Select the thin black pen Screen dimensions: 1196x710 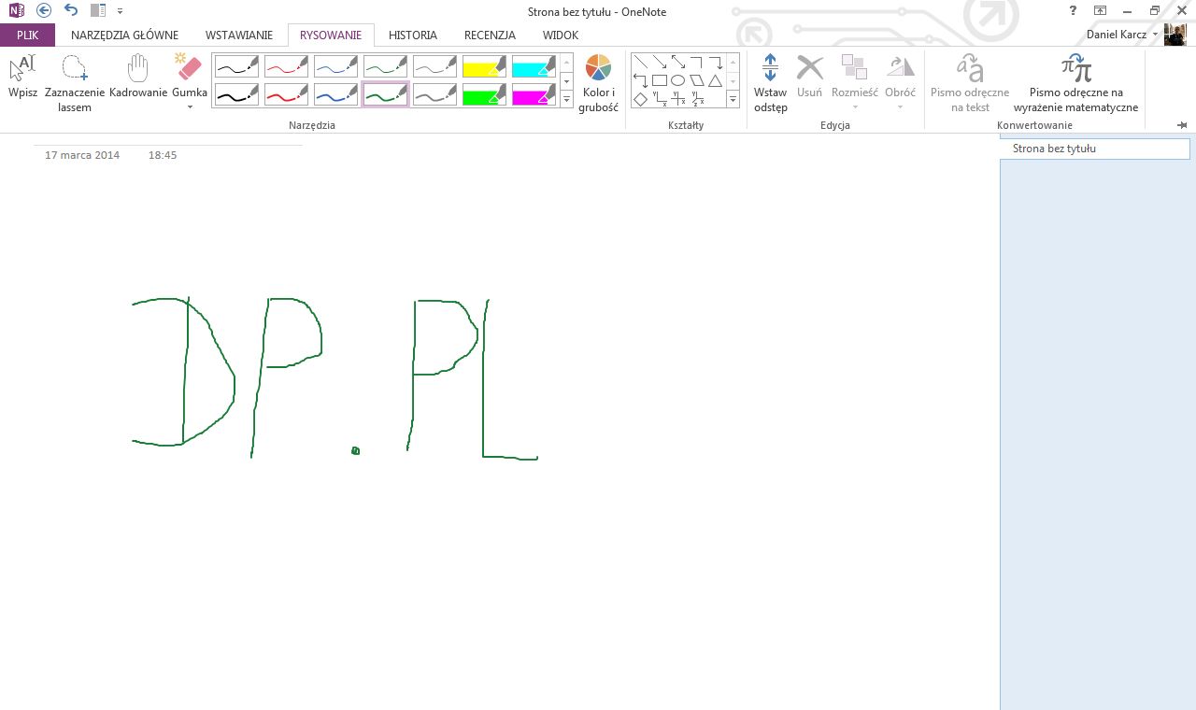click(x=236, y=65)
